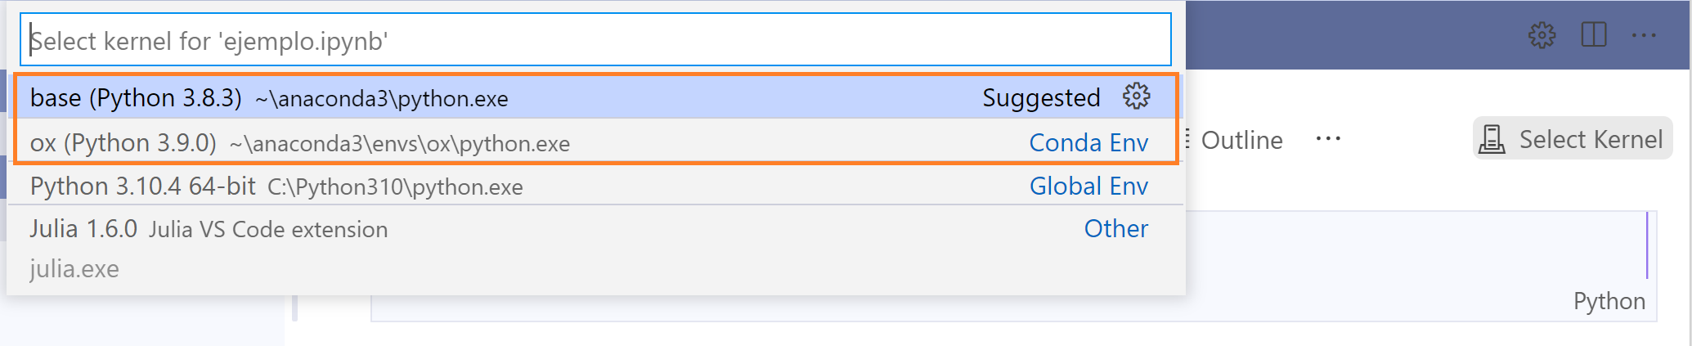Open the More Actions ellipsis at top right

click(x=1643, y=35)
